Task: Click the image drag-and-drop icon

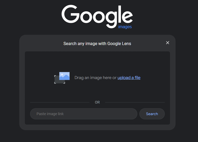Action: [x=62, y=78]
